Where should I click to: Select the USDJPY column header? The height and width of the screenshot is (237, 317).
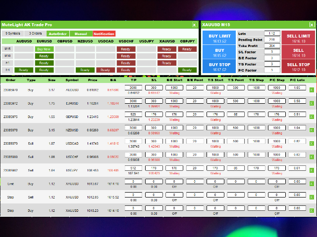point(147,41)
